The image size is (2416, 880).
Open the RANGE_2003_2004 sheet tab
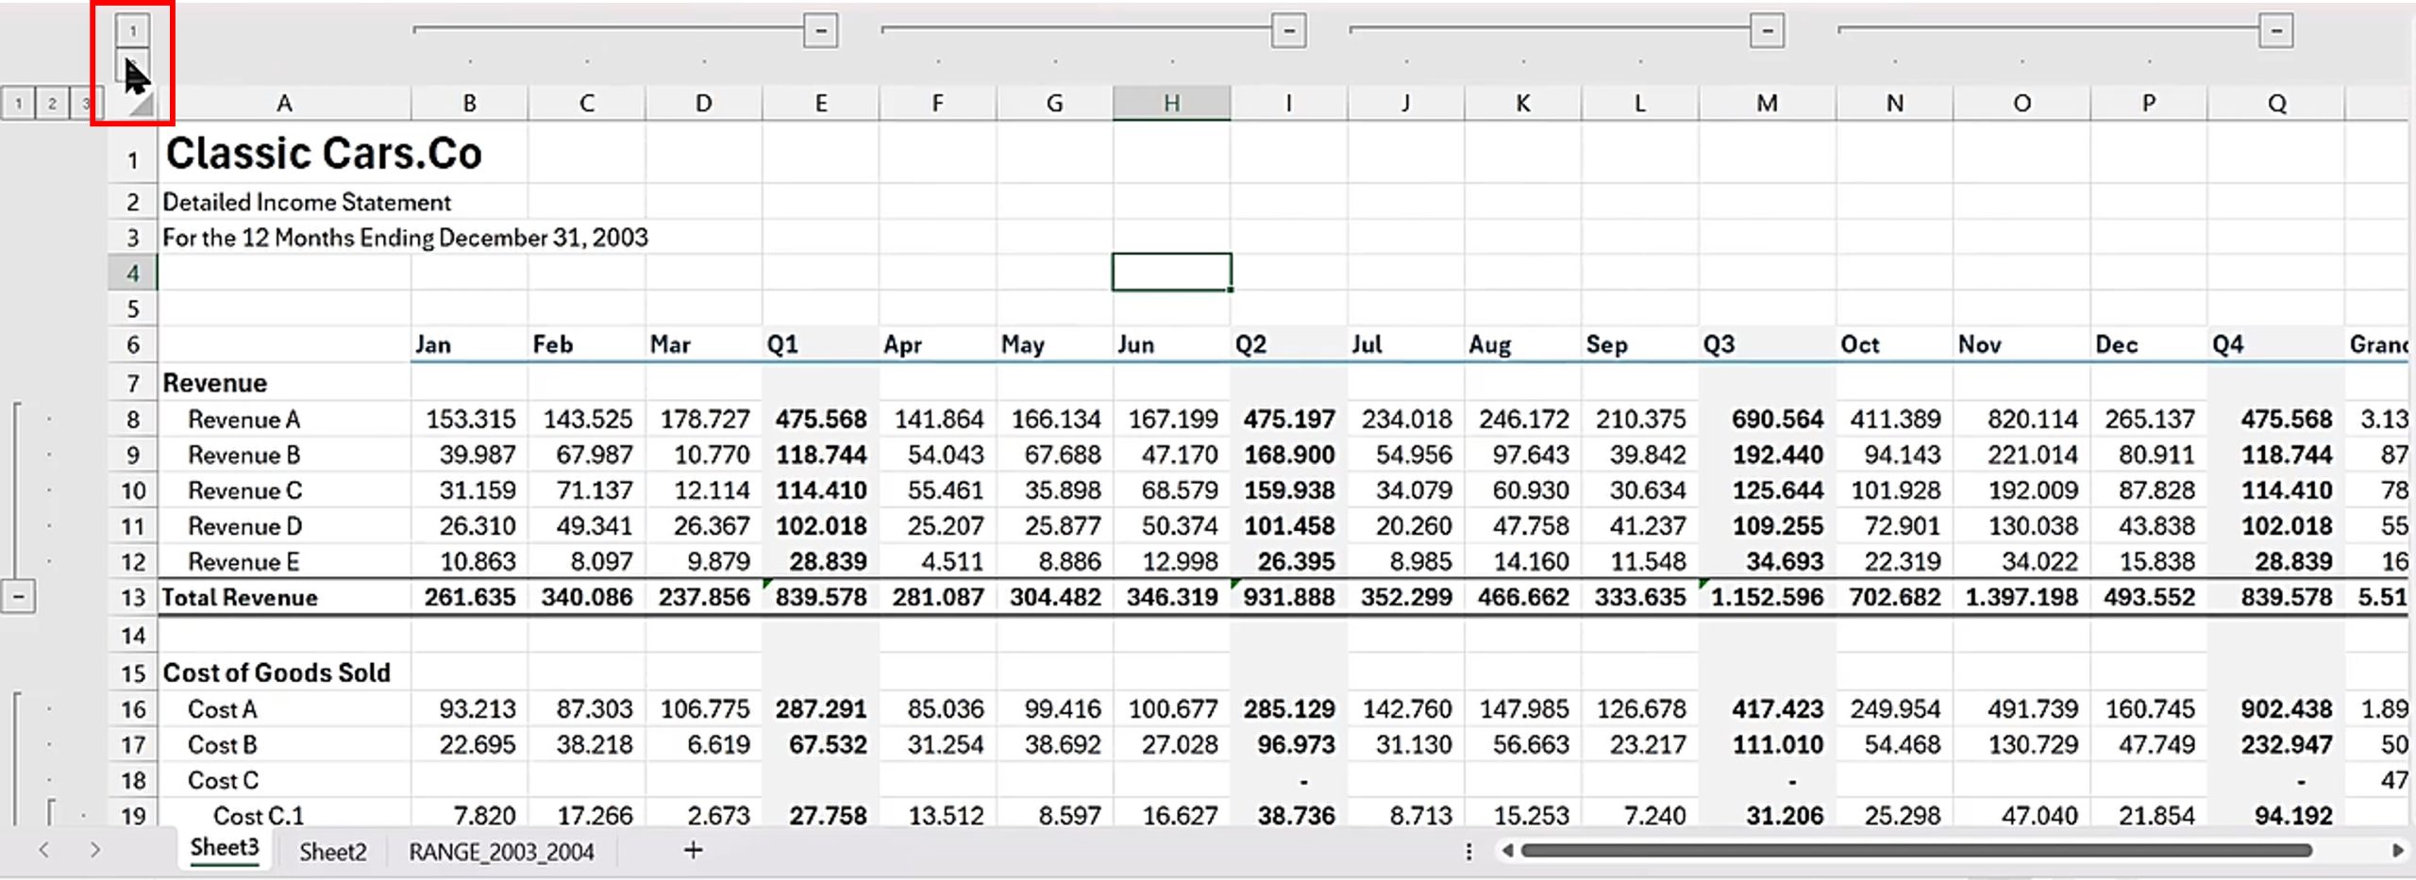(x=501, y=851)
